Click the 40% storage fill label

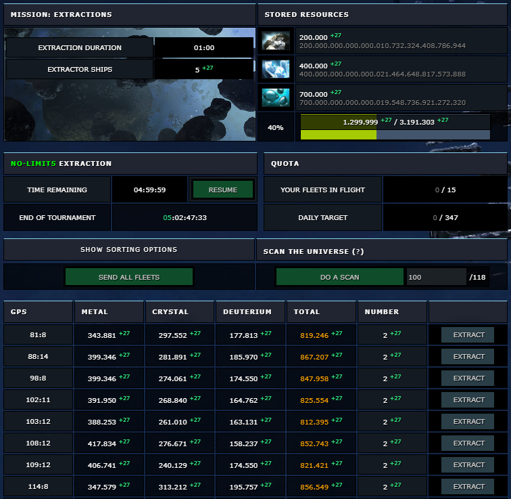click(275, 127)
